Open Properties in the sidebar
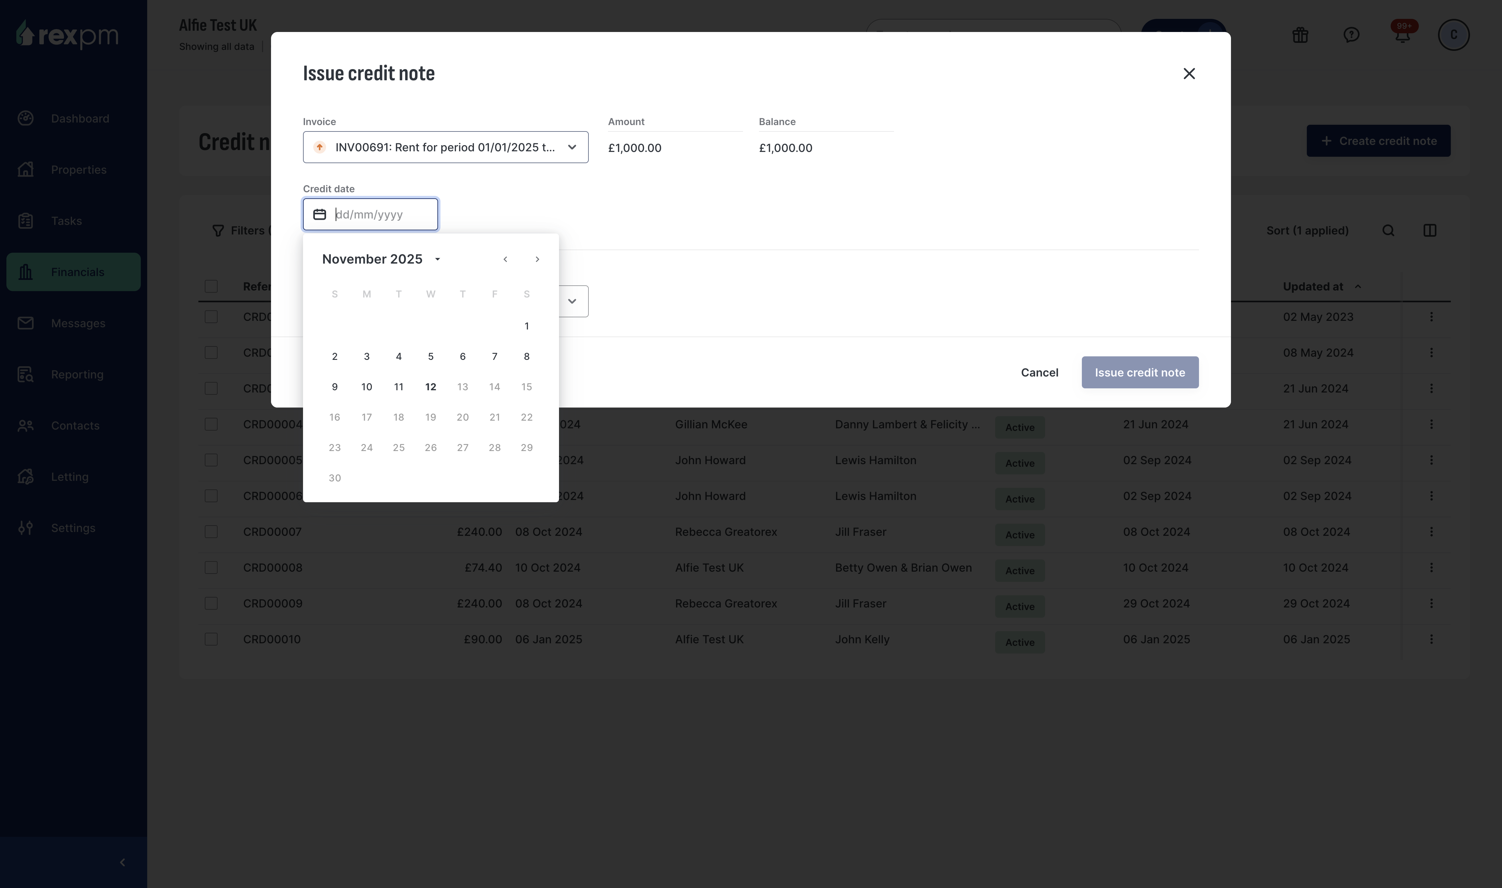The height and width of the screenshot is (888, 1502). point(74,169)
